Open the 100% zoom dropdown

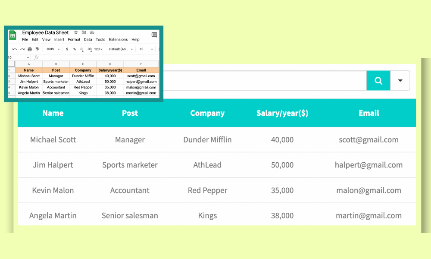53,49
